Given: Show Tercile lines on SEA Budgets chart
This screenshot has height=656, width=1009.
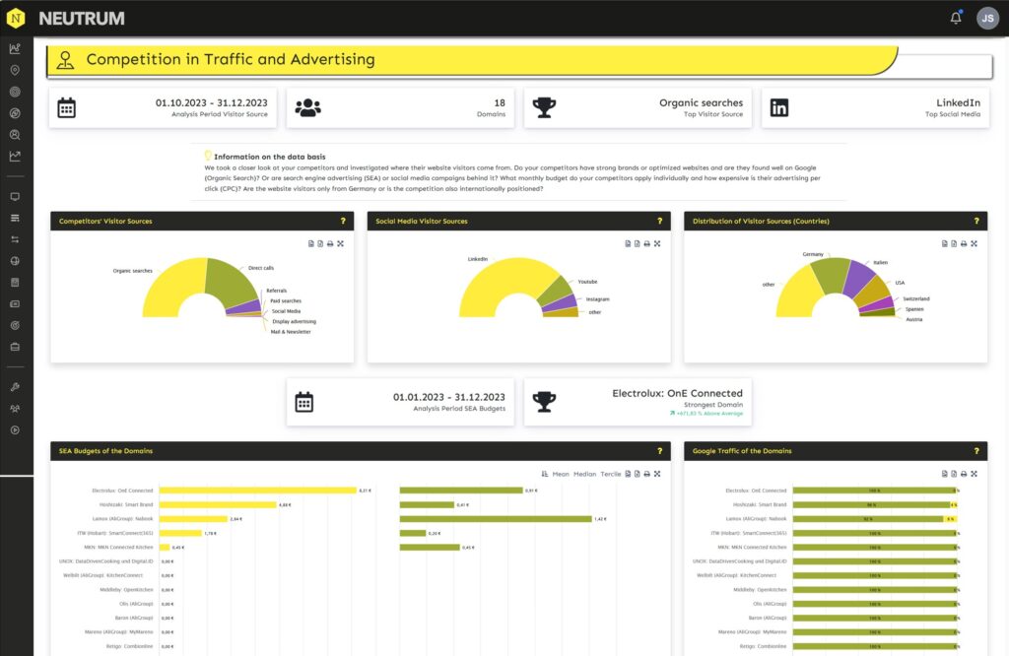Looking at the screenshot, I should point(611,474).
